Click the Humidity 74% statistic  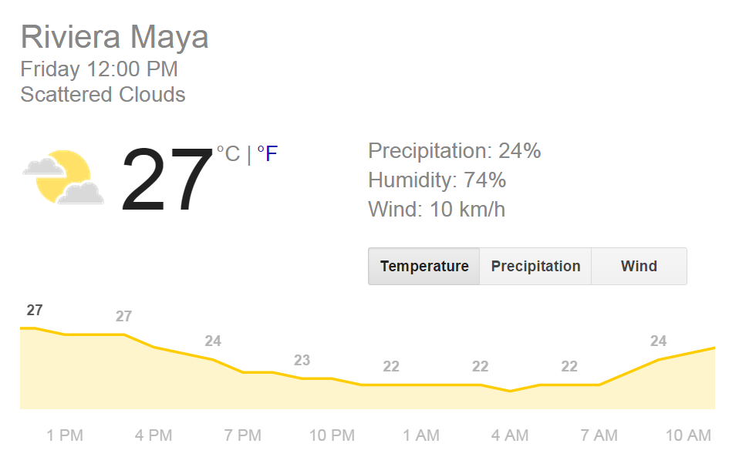437,180
